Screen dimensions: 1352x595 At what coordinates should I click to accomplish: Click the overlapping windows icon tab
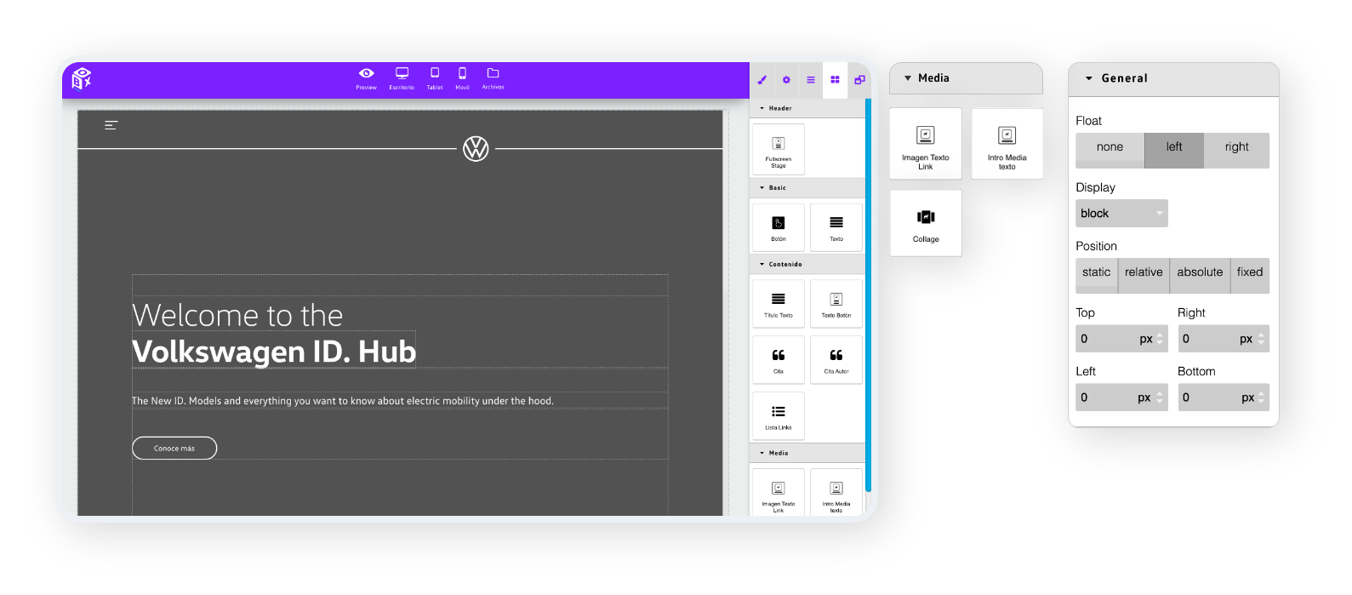(859, 80)
